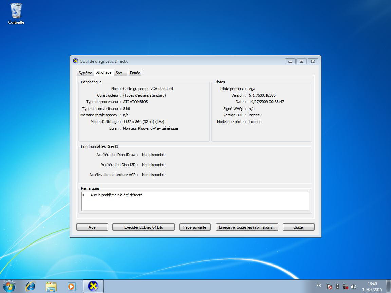
Task: Quit the tool with Quitter button
Action: pos(299,227)
